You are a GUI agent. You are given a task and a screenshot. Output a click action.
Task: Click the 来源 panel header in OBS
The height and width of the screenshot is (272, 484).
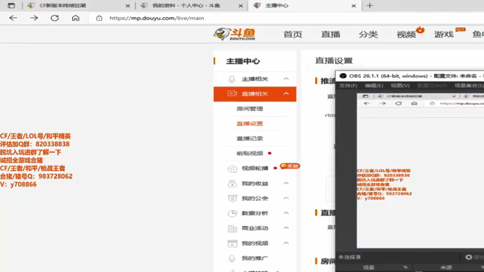pos(446,267)
